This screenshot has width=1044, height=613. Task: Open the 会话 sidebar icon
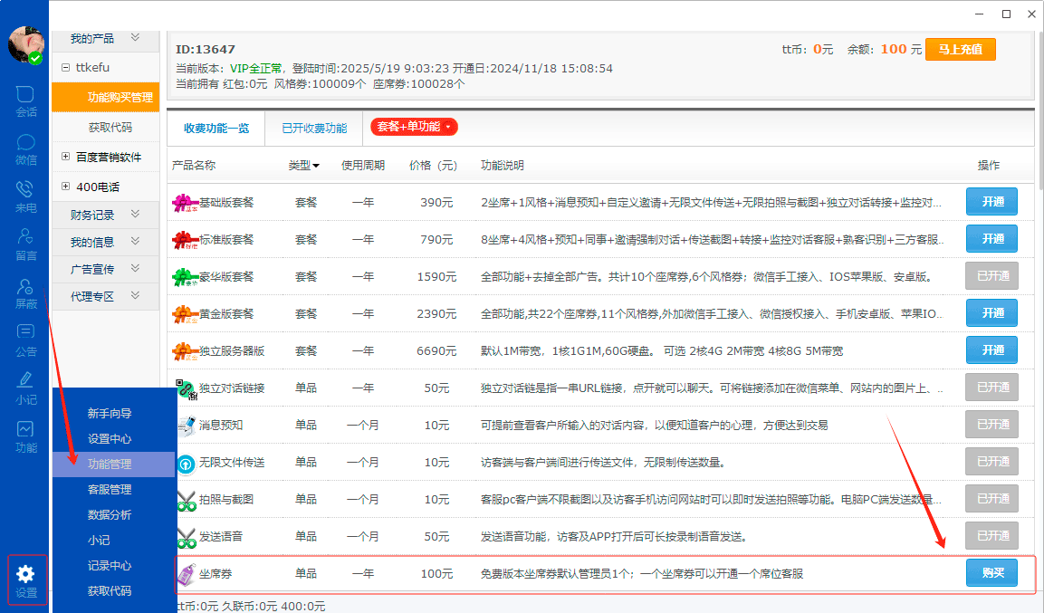click(x=25, y=101)
